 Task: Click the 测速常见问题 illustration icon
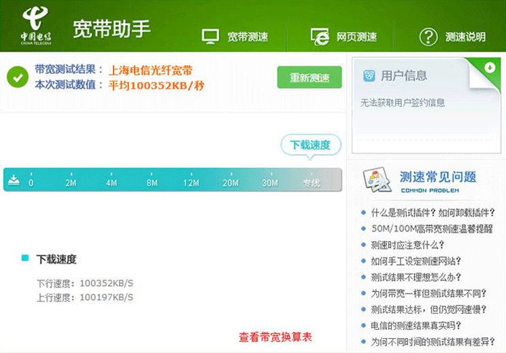coord(377,179)
